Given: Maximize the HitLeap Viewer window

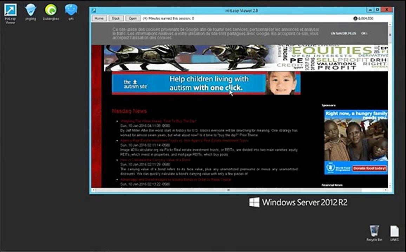Looking at the screenshot, I should pyautogui.click(x=377, y=10).
